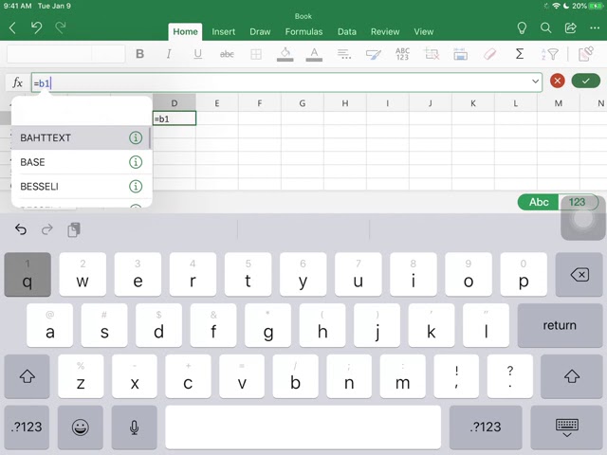Switch to the View tab
Viewport: 607px width, 455px height.
tap(424, 31)
